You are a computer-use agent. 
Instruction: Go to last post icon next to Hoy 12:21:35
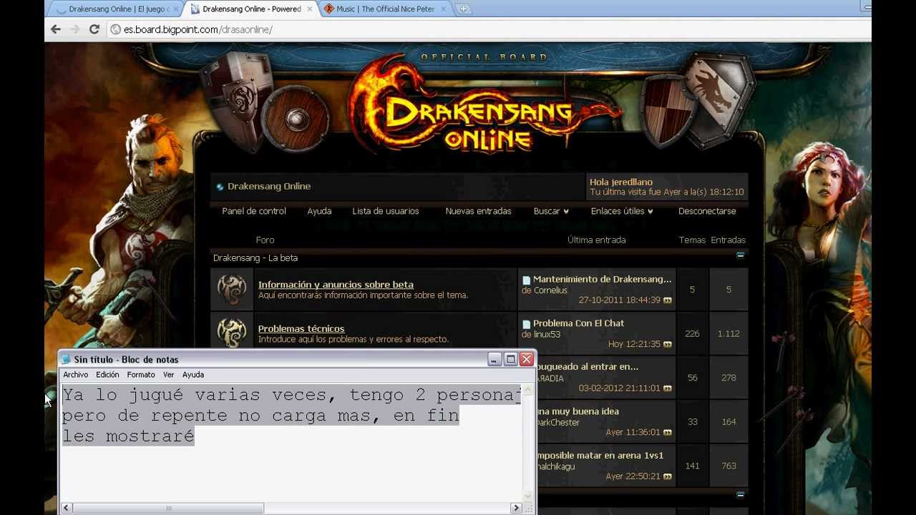coord(668,345)
